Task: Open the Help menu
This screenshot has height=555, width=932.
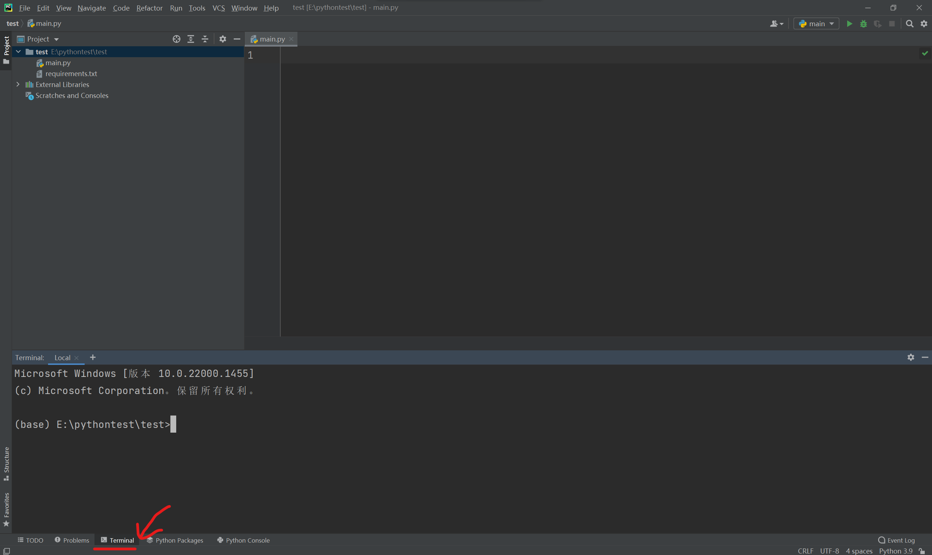Action: (271, 8)
